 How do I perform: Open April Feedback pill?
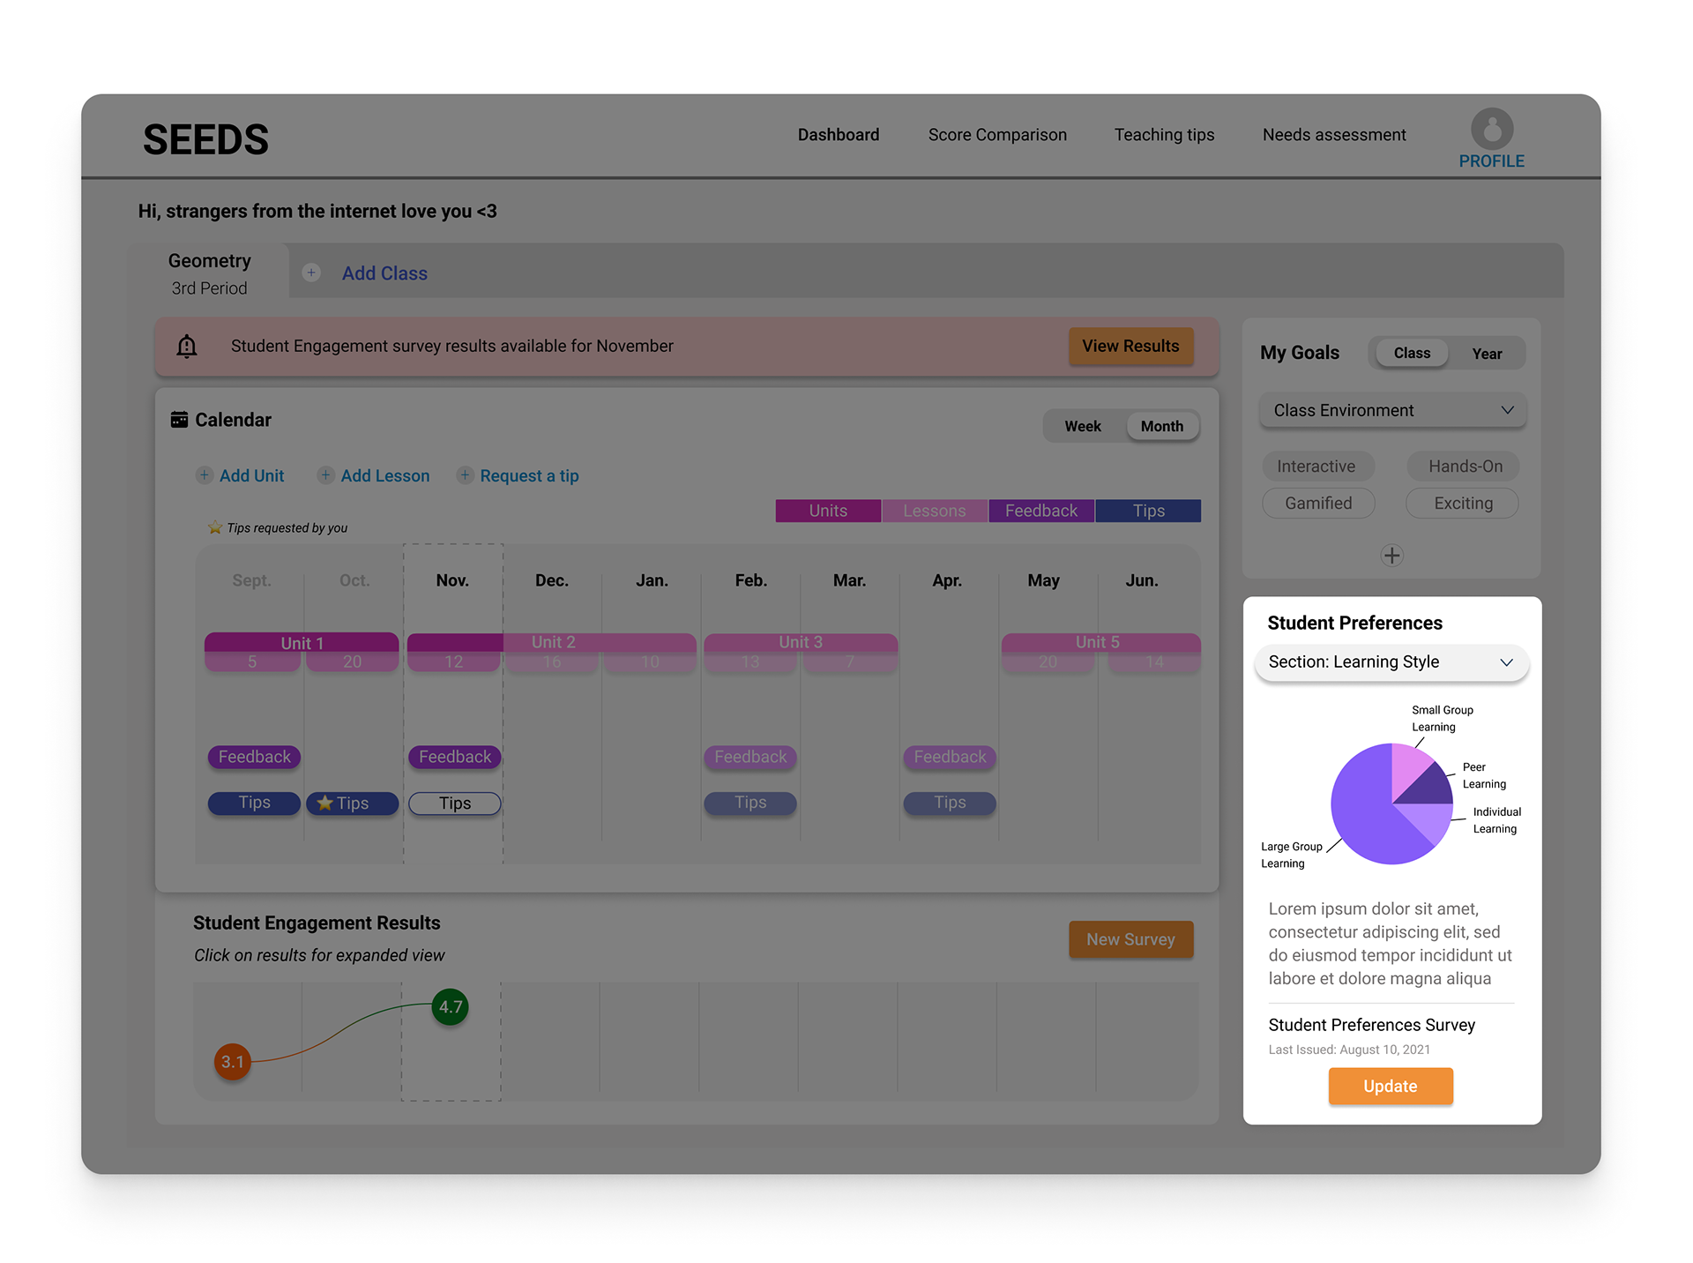950,757
